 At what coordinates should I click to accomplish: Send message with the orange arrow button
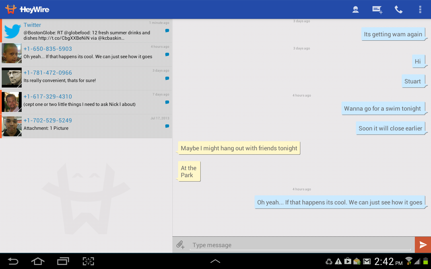tap(423, 245)
